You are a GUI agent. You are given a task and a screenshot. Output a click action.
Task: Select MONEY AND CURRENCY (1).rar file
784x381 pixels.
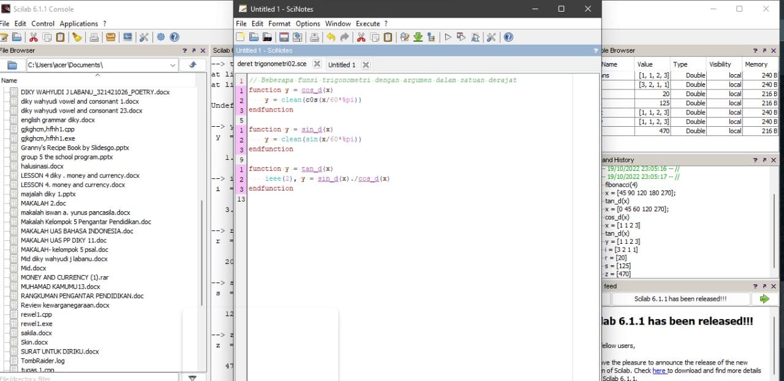point(64,277)
